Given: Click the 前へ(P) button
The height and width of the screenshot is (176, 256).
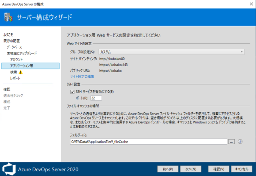Looking at the screenshot, I should coord(168,169).
